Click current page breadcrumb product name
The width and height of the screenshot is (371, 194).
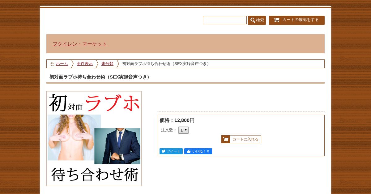[x=167, y=64]
